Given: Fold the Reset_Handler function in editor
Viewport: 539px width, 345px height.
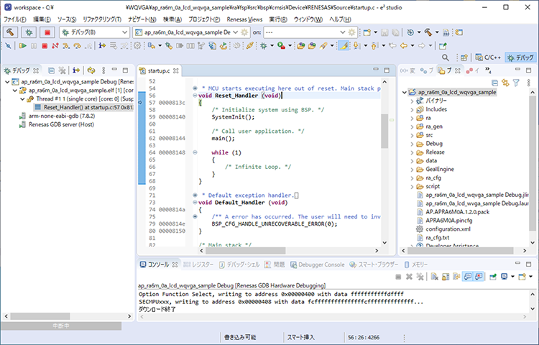Looking at the screenshot, I should coord(195,96).
